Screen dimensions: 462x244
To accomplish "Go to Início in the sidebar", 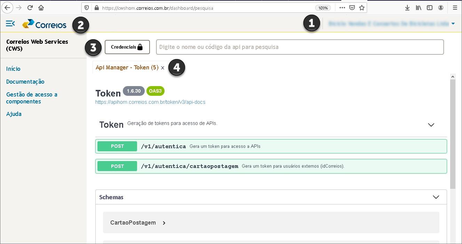I will [x=13, y=69].
